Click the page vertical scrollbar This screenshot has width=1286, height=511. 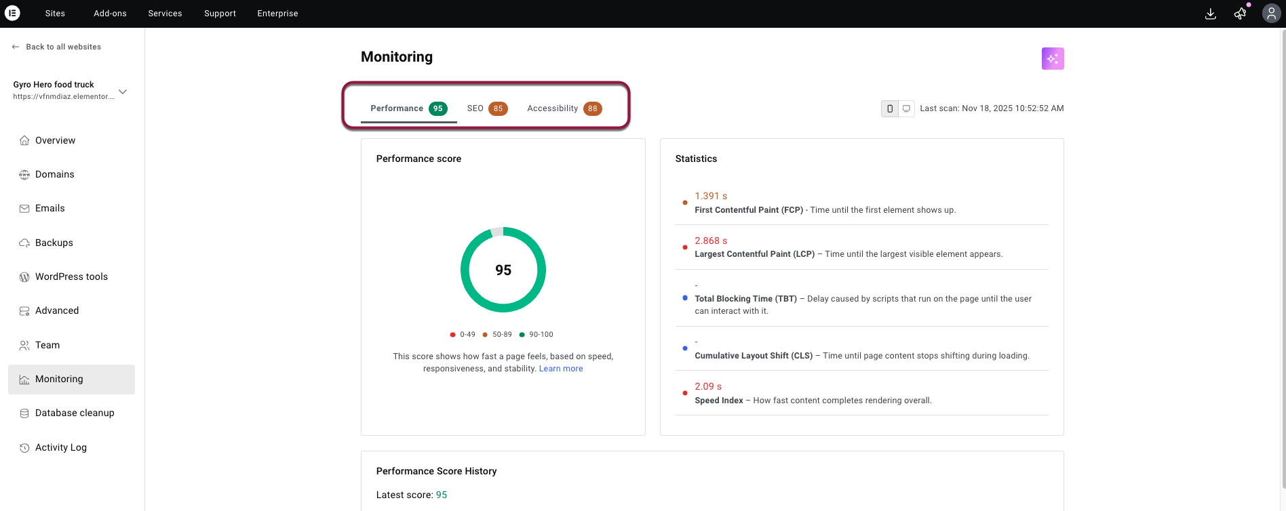click(x=1281, y=258)
